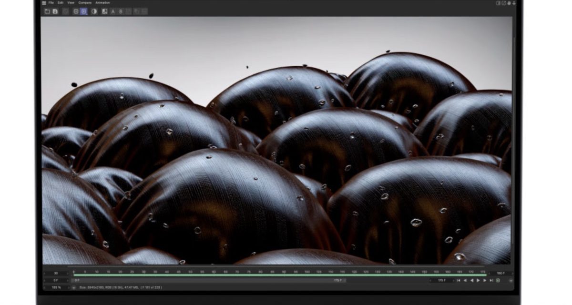Image resolution: width=572 pixels, height=305 pixels.
Task: Click the 100 % zoom level field
Action: (x=56, y=288)
